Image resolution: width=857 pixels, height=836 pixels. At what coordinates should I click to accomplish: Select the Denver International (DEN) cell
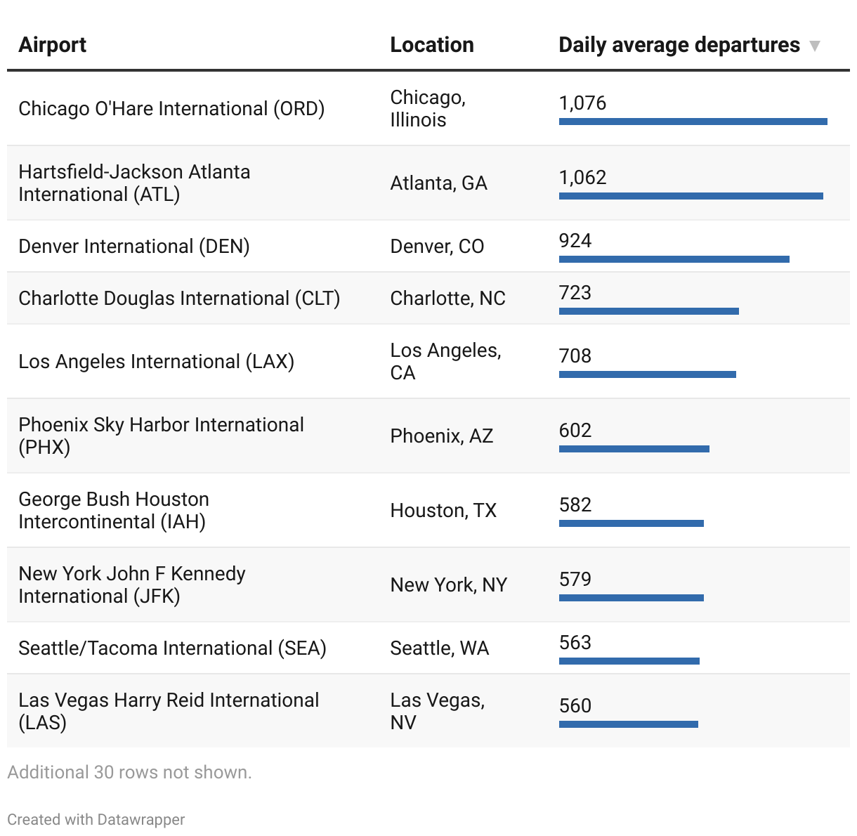pos(134,247)
